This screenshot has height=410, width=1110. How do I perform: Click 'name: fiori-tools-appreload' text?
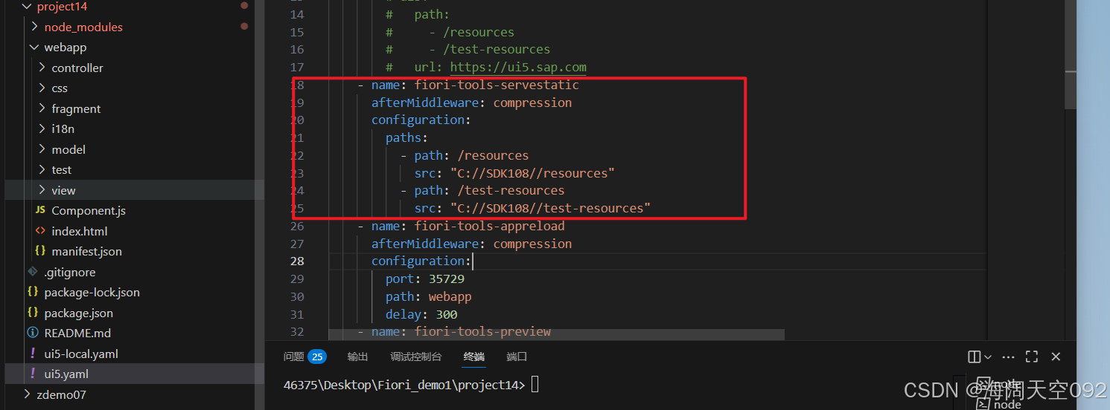pyautogui.click(x=468, y=226)
